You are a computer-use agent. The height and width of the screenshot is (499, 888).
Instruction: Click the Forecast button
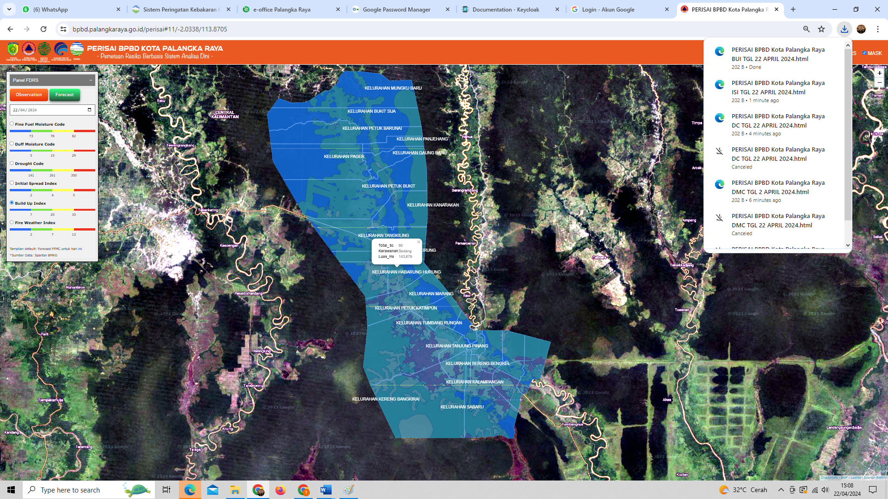point(64,95)
